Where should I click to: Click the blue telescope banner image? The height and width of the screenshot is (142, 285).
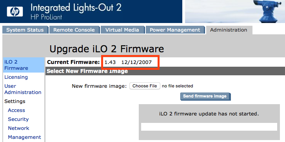pyautogui.click(x=235, y=11)
